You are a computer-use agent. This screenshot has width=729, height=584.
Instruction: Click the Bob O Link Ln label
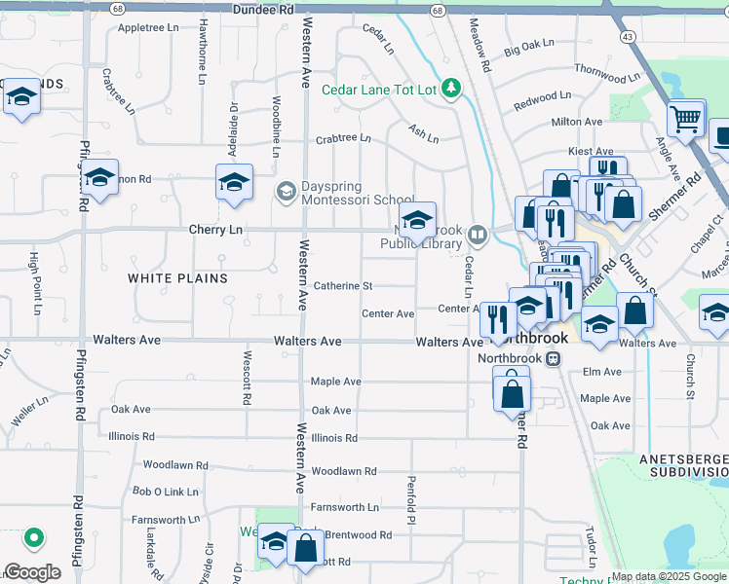[165, 492]
